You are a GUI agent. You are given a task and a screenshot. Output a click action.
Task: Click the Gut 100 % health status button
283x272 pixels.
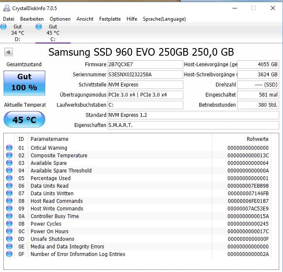pyautogui.click(x=24, y=83)
